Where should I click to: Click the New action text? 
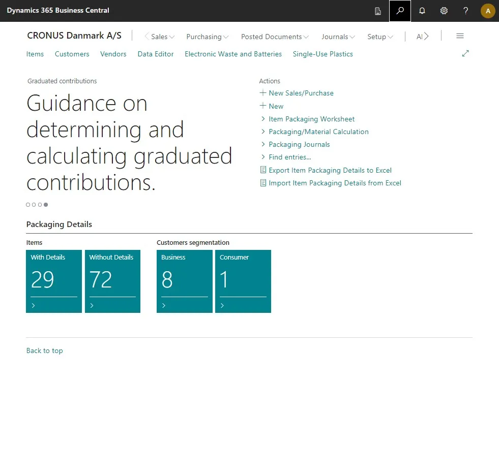(276, 106)
